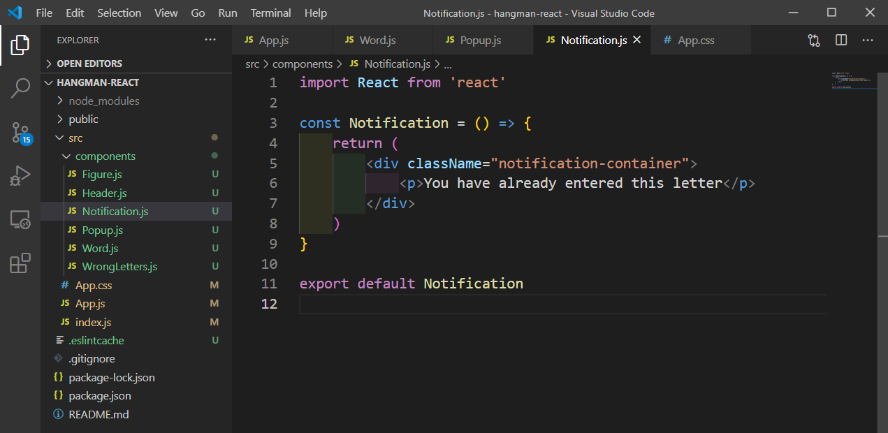The height and width of the screenshot is (433, 888).
Task: Click the EXPLORER panel title
Action: pyautogui.click(x=78, y=41)
